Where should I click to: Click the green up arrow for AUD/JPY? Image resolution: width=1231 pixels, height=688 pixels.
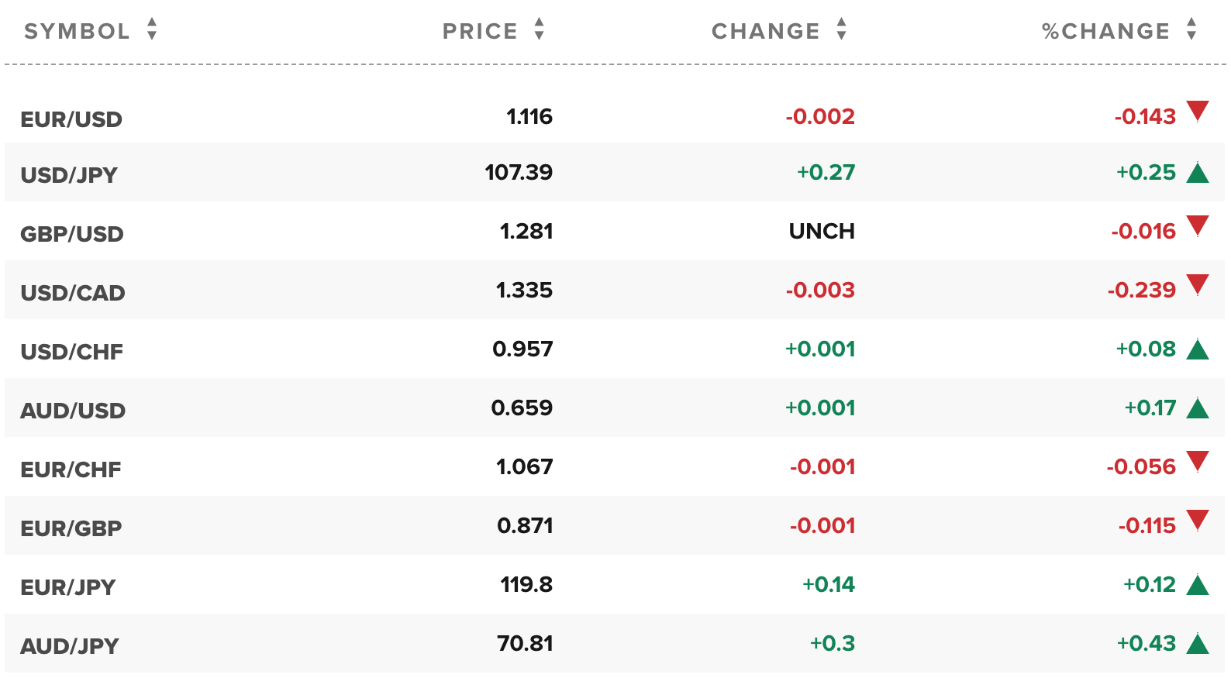click(x=1198, y=643)
